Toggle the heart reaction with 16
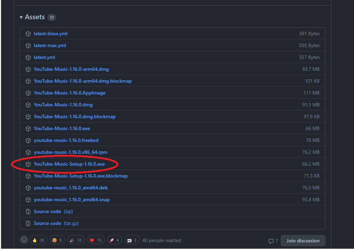Image resolution: width=354 pixels, height=249 pixels. 96,240
